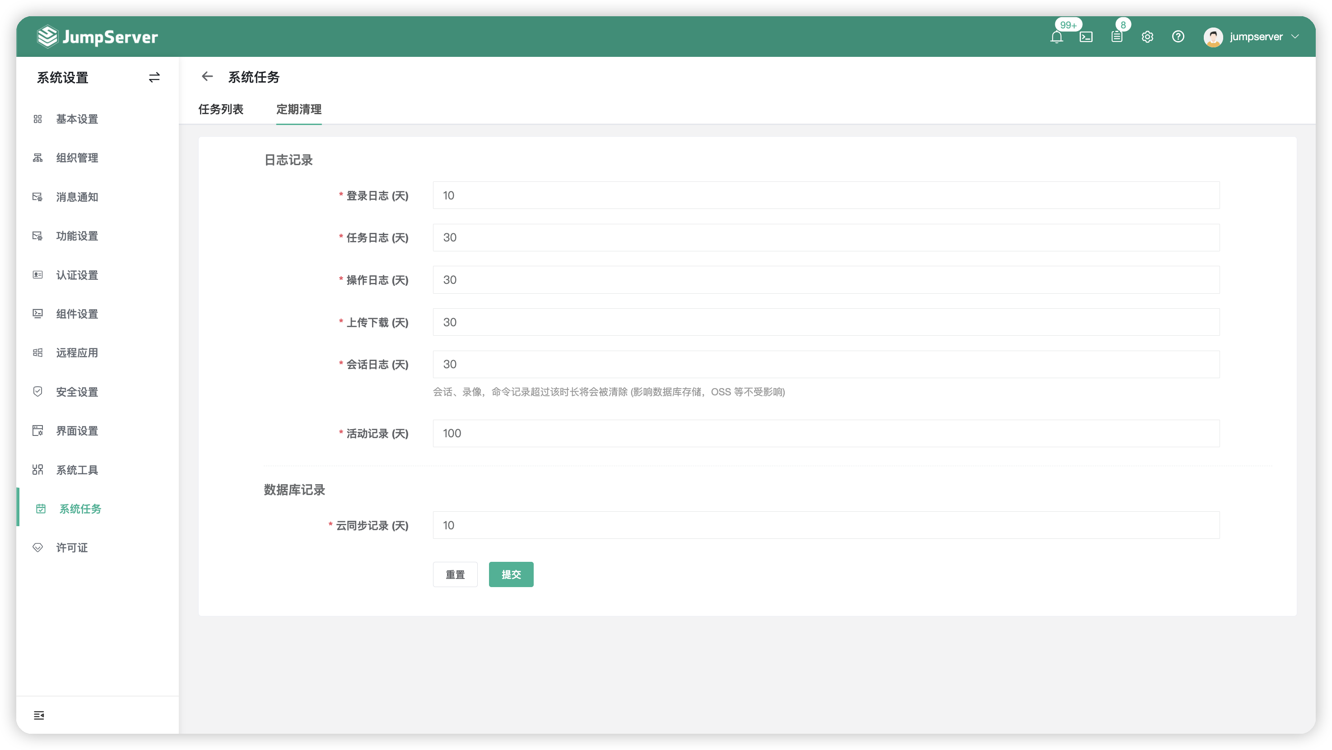The image size is (1332, 750).
Task: Collapse sidebar with the bottom menu icon
Action: tap(39, 715)
